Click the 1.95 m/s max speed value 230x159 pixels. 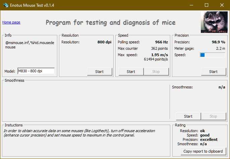(x=160, y=55)
